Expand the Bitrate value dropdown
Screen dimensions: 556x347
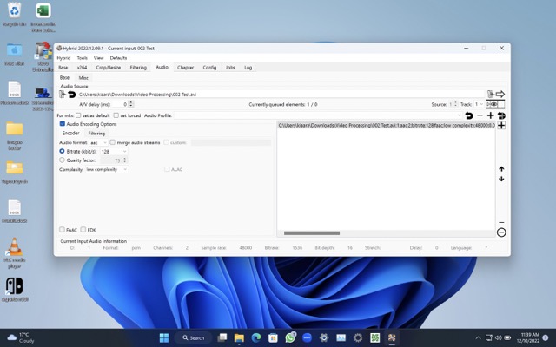114,151
